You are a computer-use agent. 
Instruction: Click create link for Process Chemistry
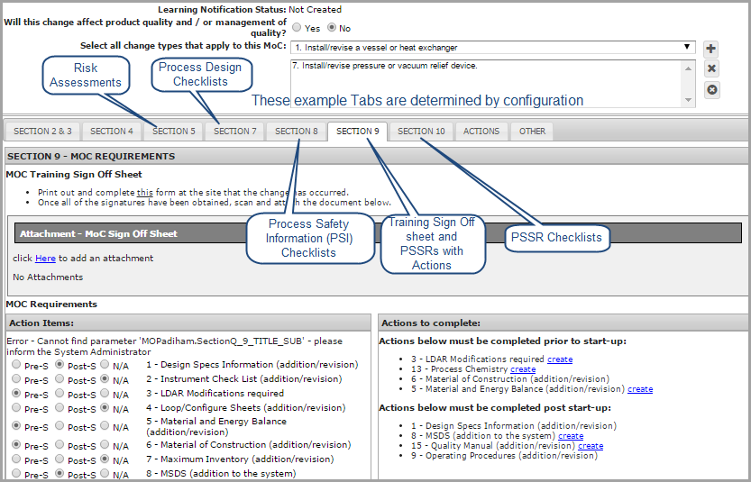[x=522, y=369]
